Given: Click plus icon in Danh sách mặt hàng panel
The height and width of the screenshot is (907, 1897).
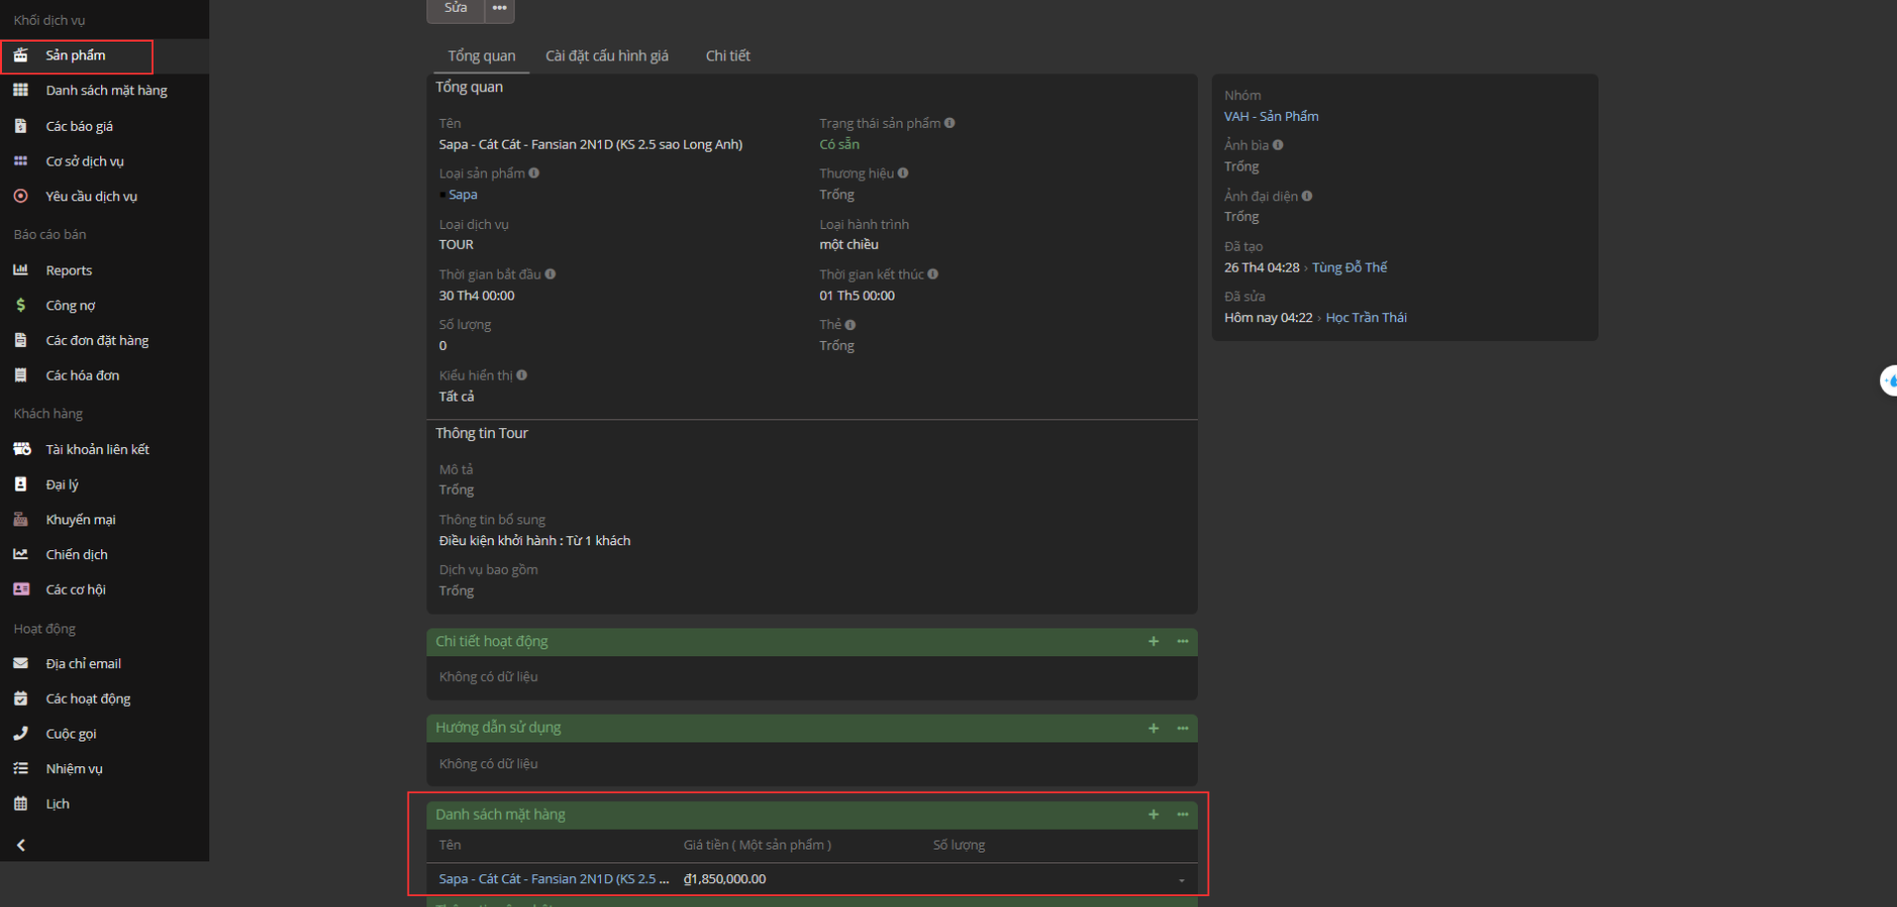Looking at the screenshot, I should 1153,815.
